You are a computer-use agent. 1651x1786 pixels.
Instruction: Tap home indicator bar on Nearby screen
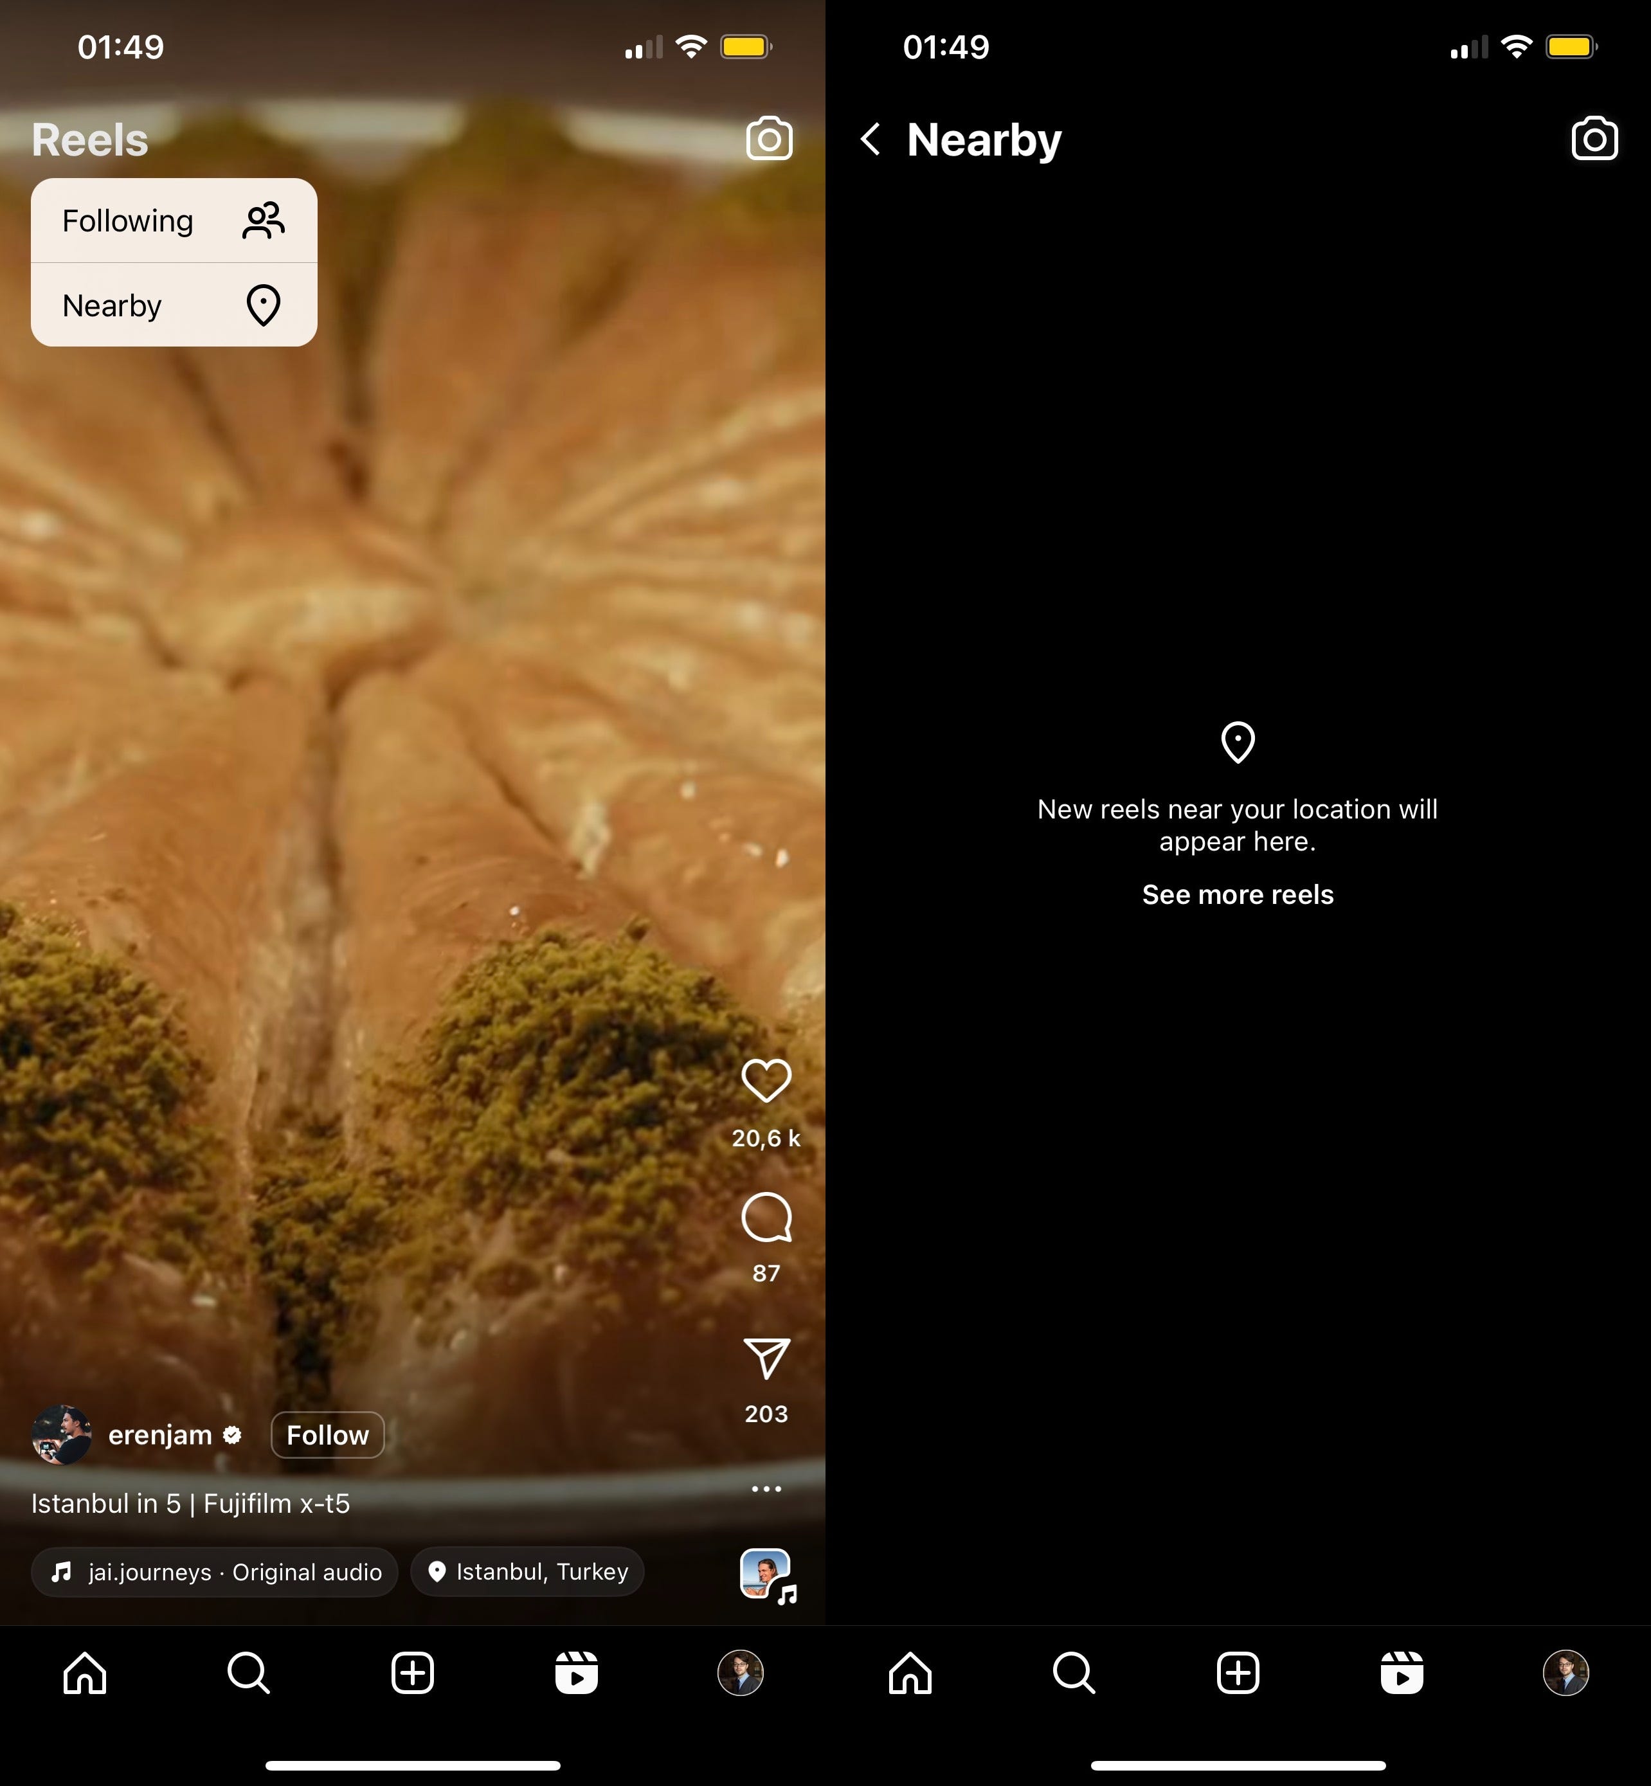click(x=1238, y=1765)
